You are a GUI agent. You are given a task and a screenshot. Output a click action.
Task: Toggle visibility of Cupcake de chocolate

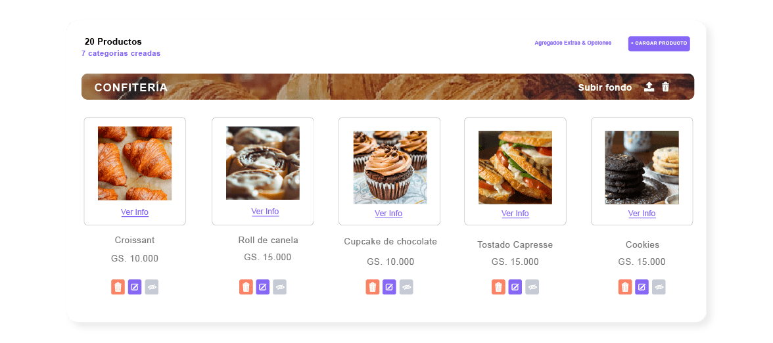point(406,287)
